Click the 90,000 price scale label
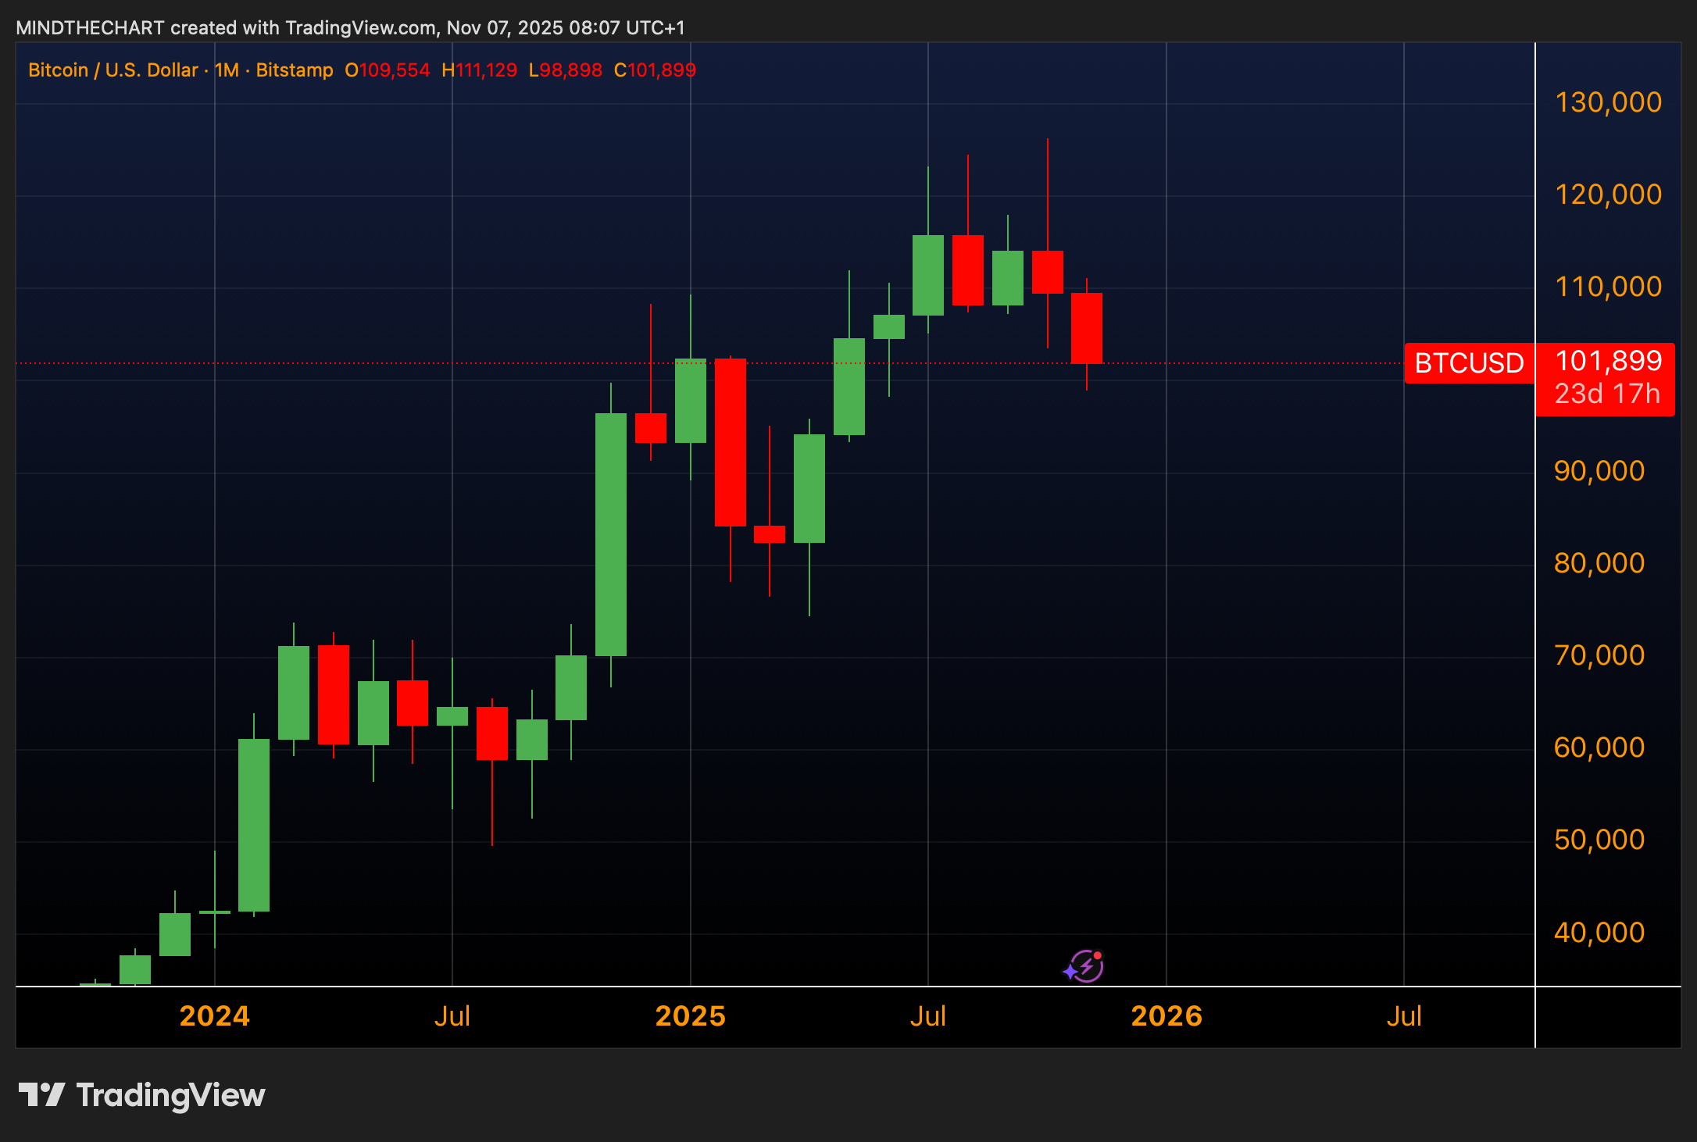 pos(1599,471)
